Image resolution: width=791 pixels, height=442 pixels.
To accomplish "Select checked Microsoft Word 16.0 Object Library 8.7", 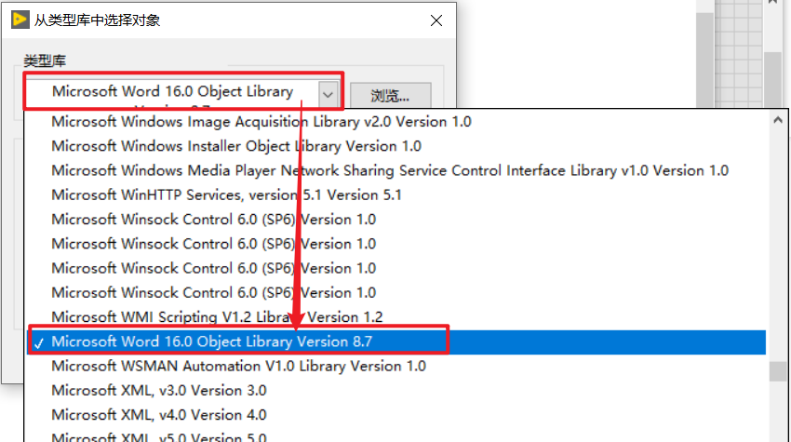I will click(x=396, y=342).
